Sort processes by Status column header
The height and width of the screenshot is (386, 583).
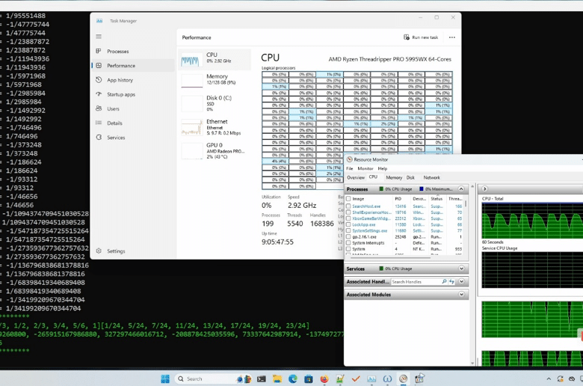437,199
